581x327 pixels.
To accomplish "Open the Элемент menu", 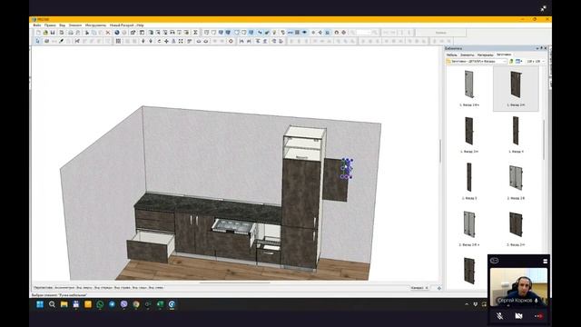I will tap(75, 25).
